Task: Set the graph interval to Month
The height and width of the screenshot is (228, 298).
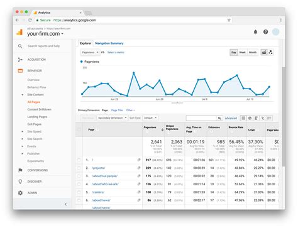Action: click(253, 52)
